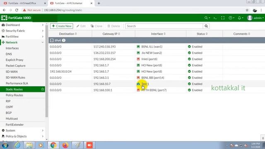This screenshot has width=265, height=149.
Task: Open the admin user menu
Action: click(255, 18)
